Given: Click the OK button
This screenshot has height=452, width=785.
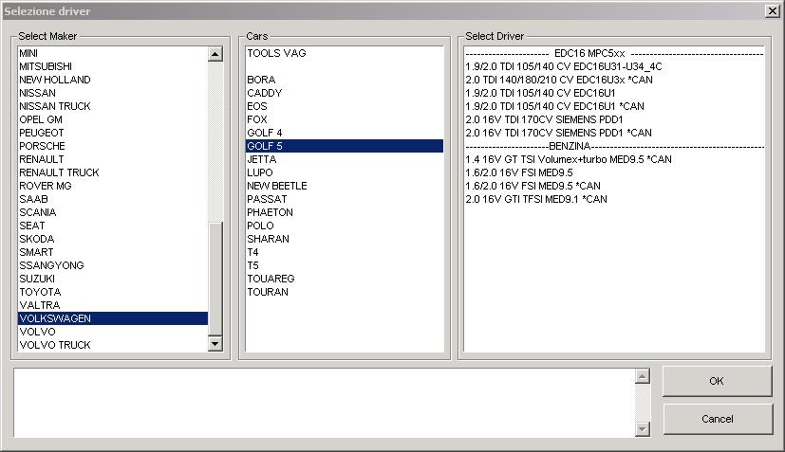Looking at the screenshot, I should coord(717,381).
